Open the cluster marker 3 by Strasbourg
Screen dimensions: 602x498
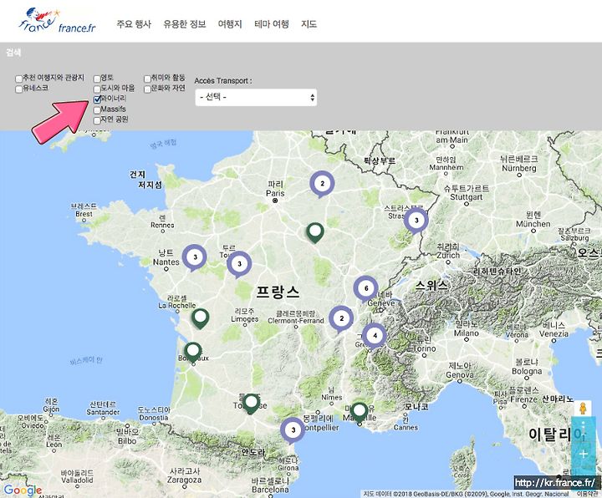click(x=416, y=221)
